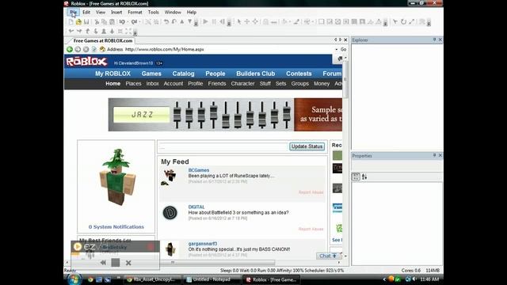Open the Inbox subnav link
507x285 pixels.
(152, 84)
